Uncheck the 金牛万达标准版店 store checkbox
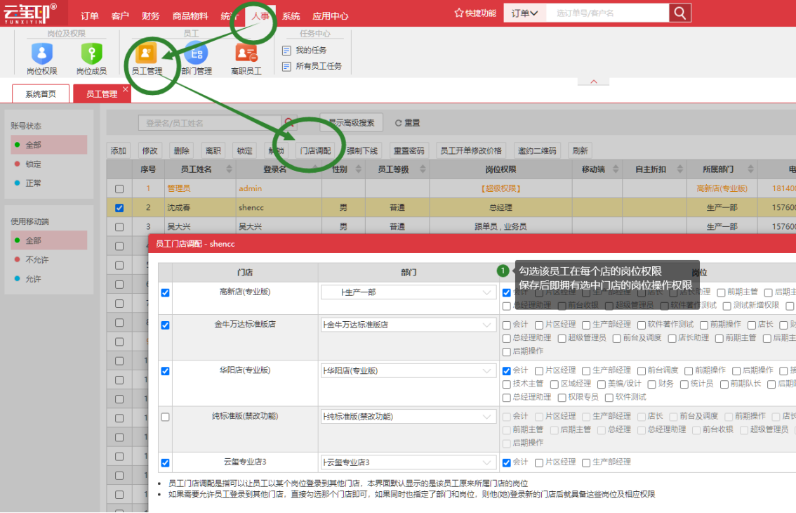This screenshot has width=796, height=513. tap(165, 325)
